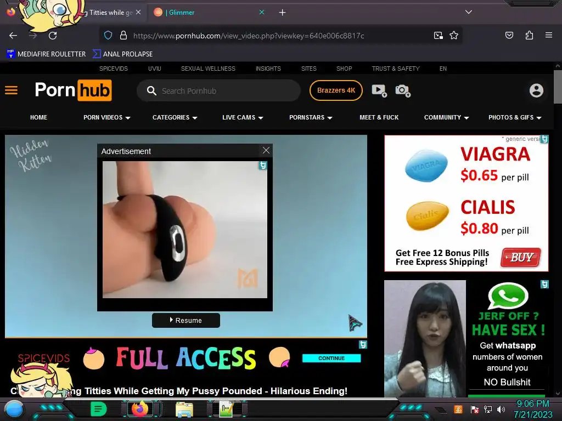
Task: Click the page vertical scrollbar thumb
Action: [x=558, y=87]
